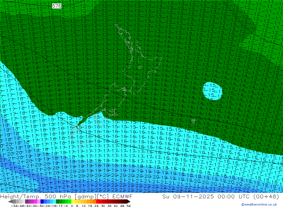This screenshot has height=207, width=283.
Task: Click the isolated cyan circular pocket on the map
Action: (212, 91)
